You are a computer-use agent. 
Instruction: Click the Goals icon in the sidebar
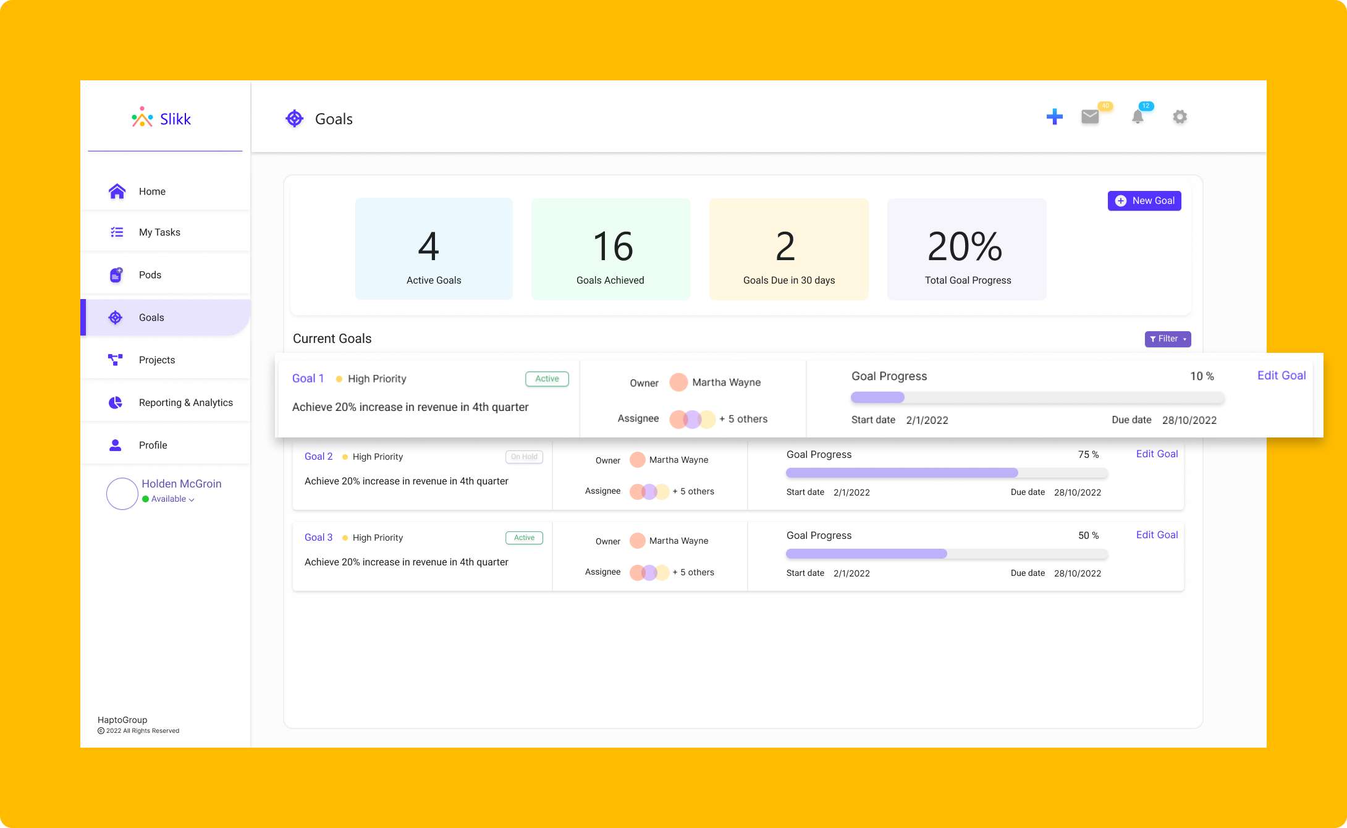point(114,318)
